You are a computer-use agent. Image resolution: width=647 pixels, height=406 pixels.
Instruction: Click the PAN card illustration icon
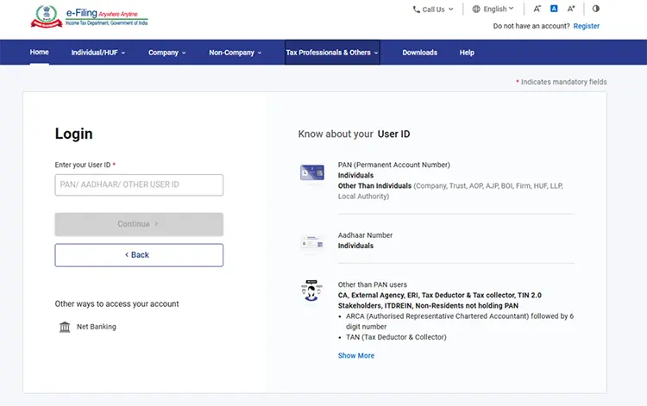pos(312,172)
